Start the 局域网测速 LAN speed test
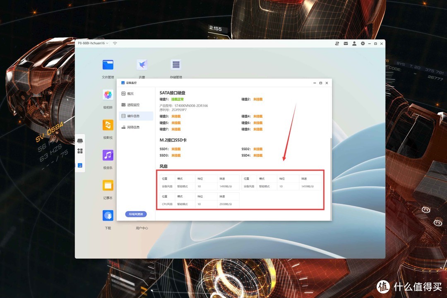 point(136,214)
